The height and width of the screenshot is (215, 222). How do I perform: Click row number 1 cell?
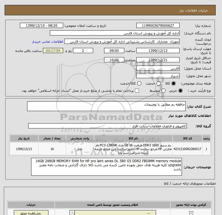[206, 149]
